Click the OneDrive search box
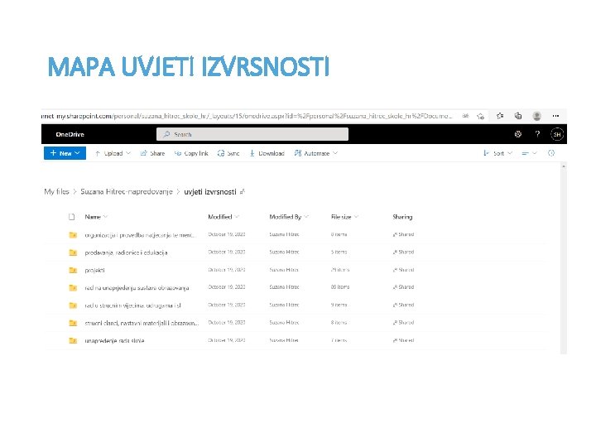 point(252,134)
